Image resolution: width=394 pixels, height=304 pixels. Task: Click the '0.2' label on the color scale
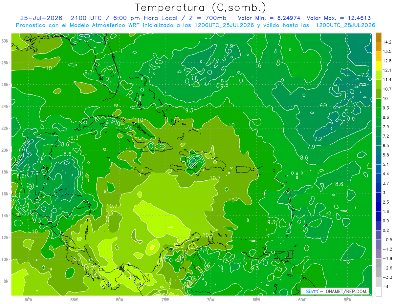point(386,230)
